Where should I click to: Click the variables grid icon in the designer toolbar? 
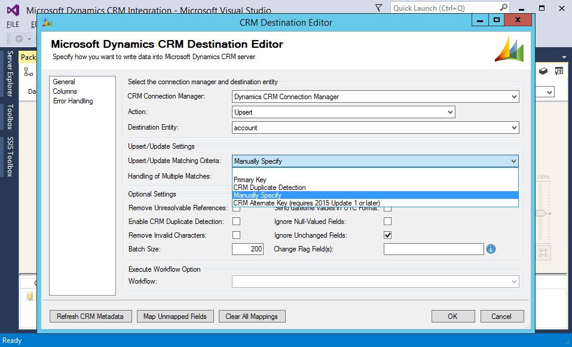tap(559, 71)
